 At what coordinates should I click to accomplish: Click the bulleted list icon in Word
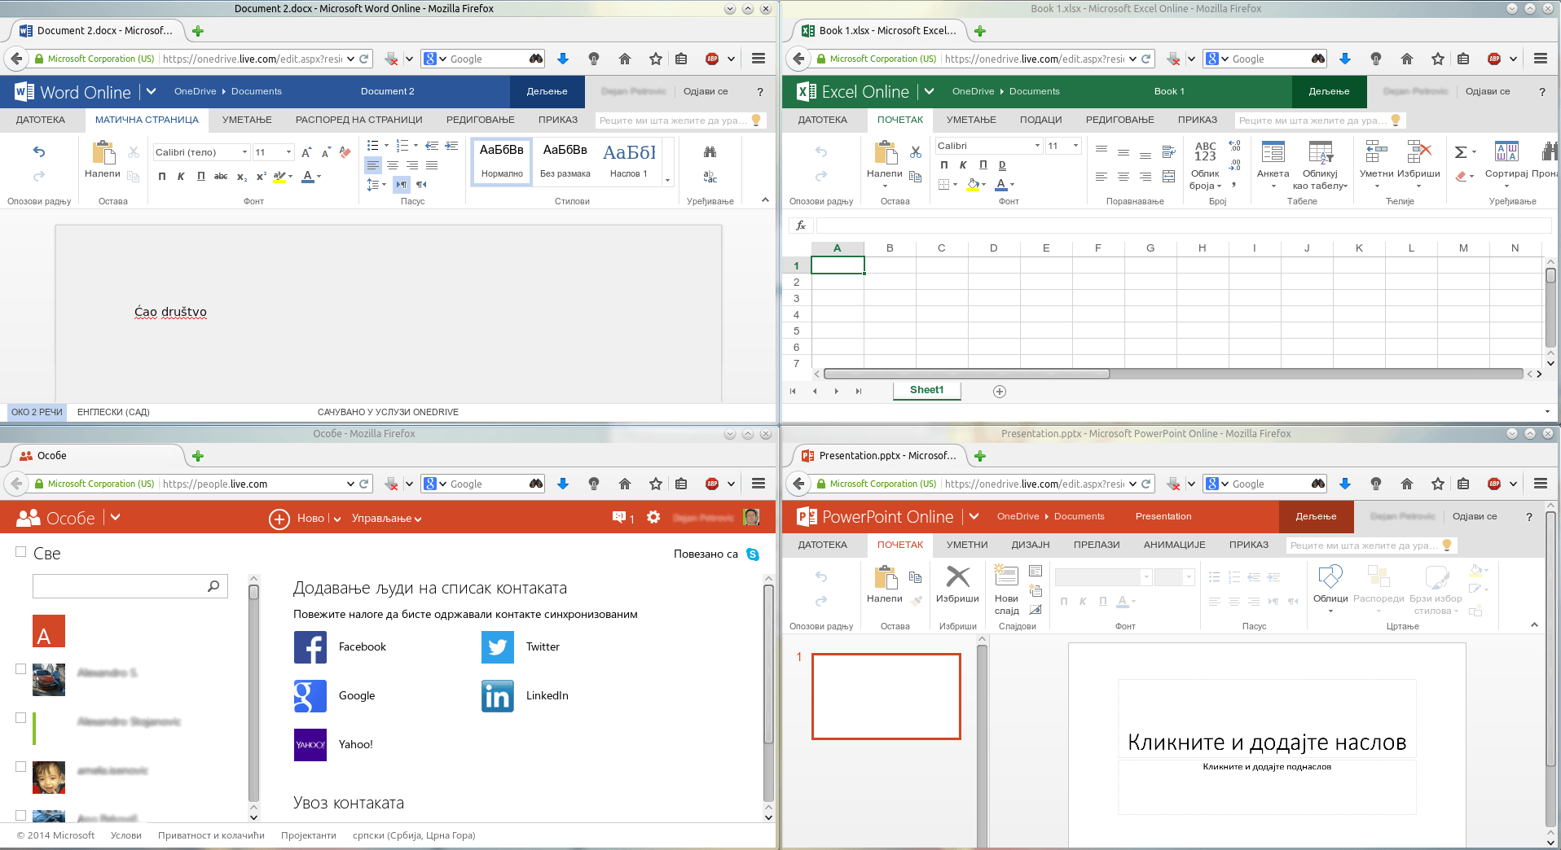pyautogui.click(x=372, y=146)
